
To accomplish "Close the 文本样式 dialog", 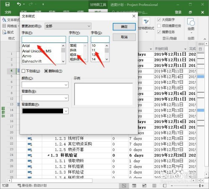I will click(x=134, y=16).
